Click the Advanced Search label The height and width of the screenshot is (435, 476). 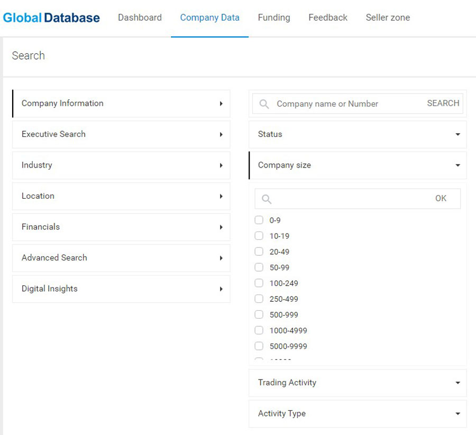coord(54,258)
